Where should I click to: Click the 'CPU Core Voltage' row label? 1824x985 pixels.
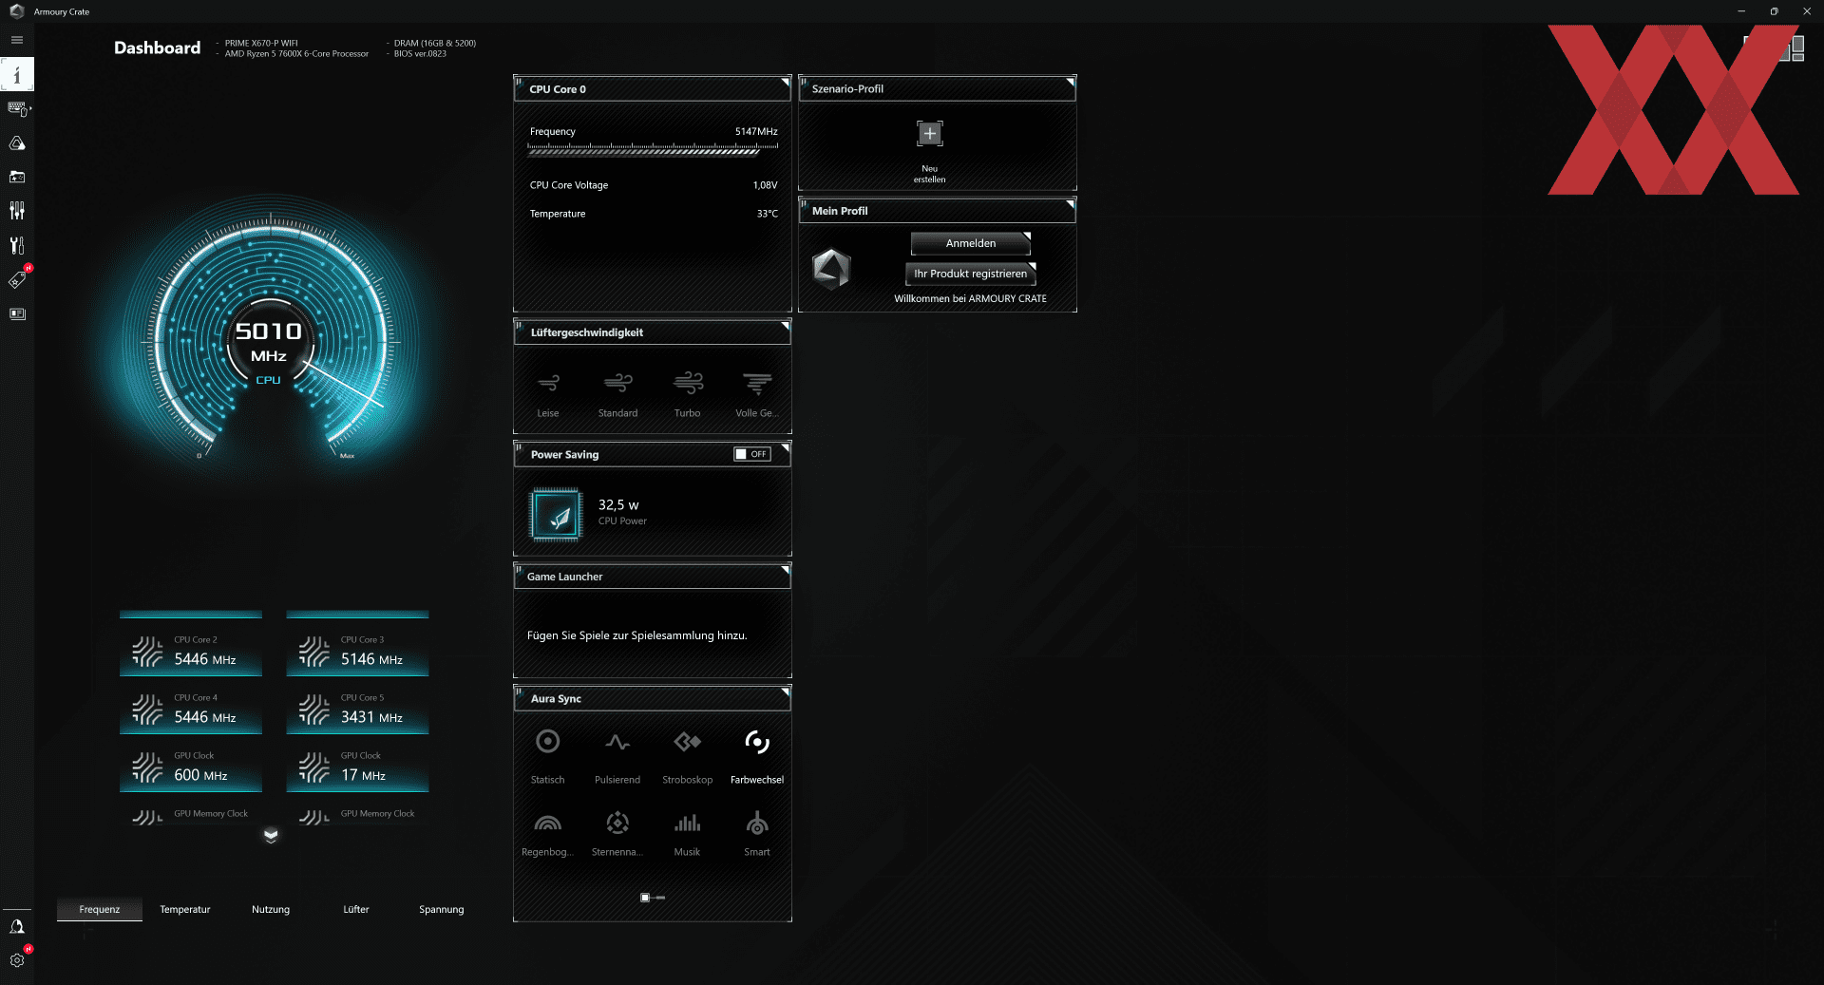click(569, 185)
